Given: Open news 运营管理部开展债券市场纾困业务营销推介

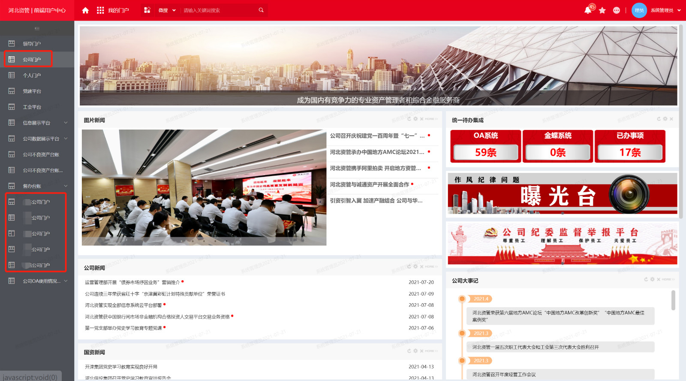Looking at the screenshot, I should pos(132,282).
